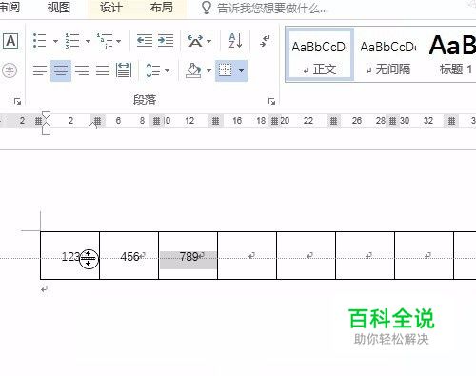Click the 段落 group label
The width and height of the screenshot is (476, 376).
coord(145,100)
